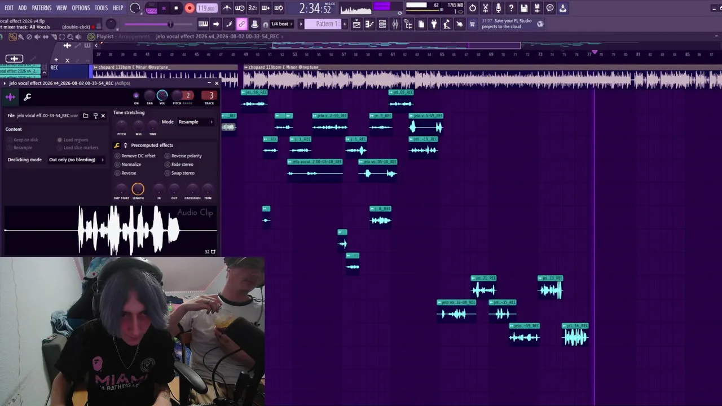This screenshot has width=722, height=406.
Task: Click the wait-for-input icon
Action: pyautogui.click(x=240, y=8)
